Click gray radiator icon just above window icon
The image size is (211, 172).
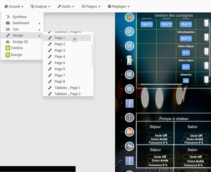point(129,89)
